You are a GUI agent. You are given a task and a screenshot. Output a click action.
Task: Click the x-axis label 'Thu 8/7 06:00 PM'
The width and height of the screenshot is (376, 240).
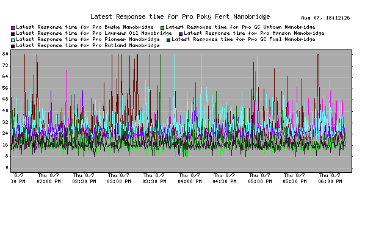[x=330, y=178]
